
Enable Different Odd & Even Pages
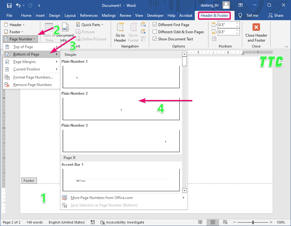click(155, 32)
